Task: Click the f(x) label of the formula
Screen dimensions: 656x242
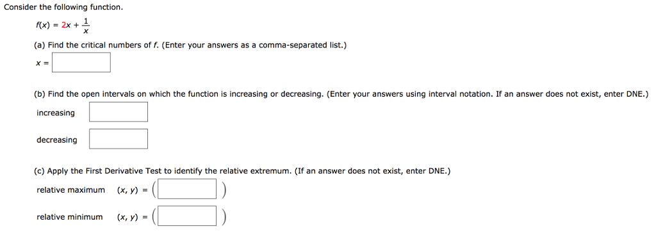Action: pos(43,25)
